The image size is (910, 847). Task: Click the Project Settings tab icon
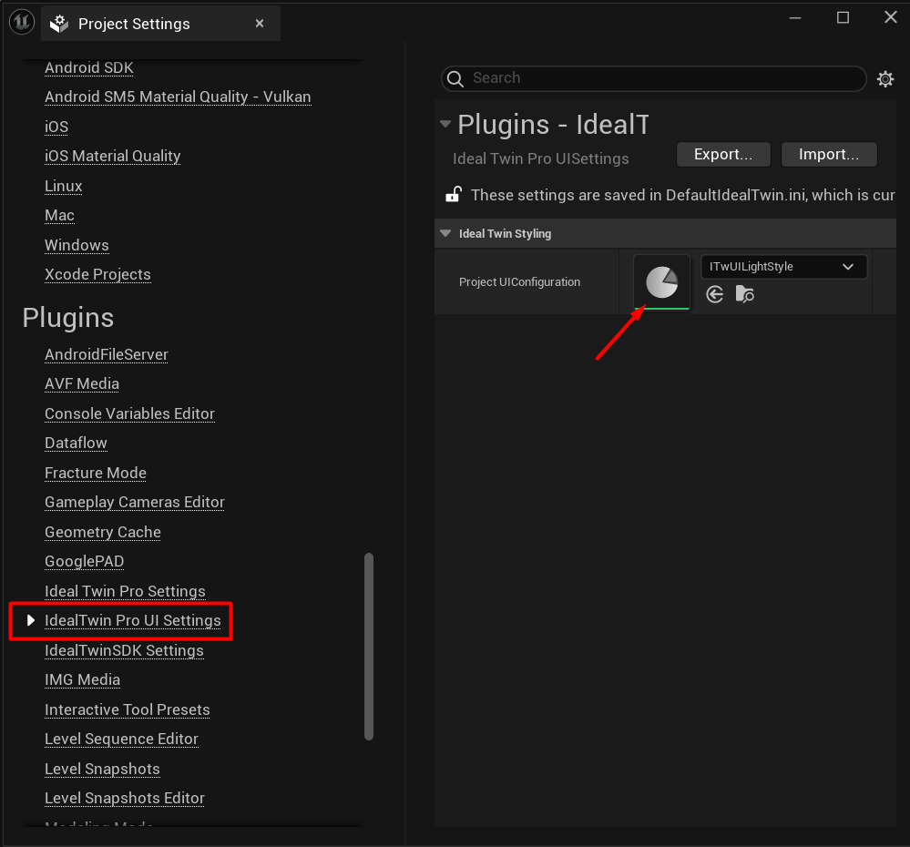(60, 25)
